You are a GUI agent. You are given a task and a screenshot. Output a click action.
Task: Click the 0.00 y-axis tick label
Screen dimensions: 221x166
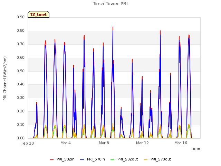[21, 138]
